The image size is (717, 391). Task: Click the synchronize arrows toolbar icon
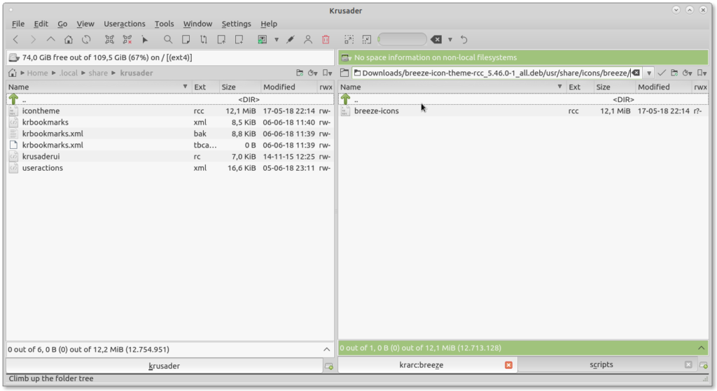pyautogui.click(x=204, y=40)
